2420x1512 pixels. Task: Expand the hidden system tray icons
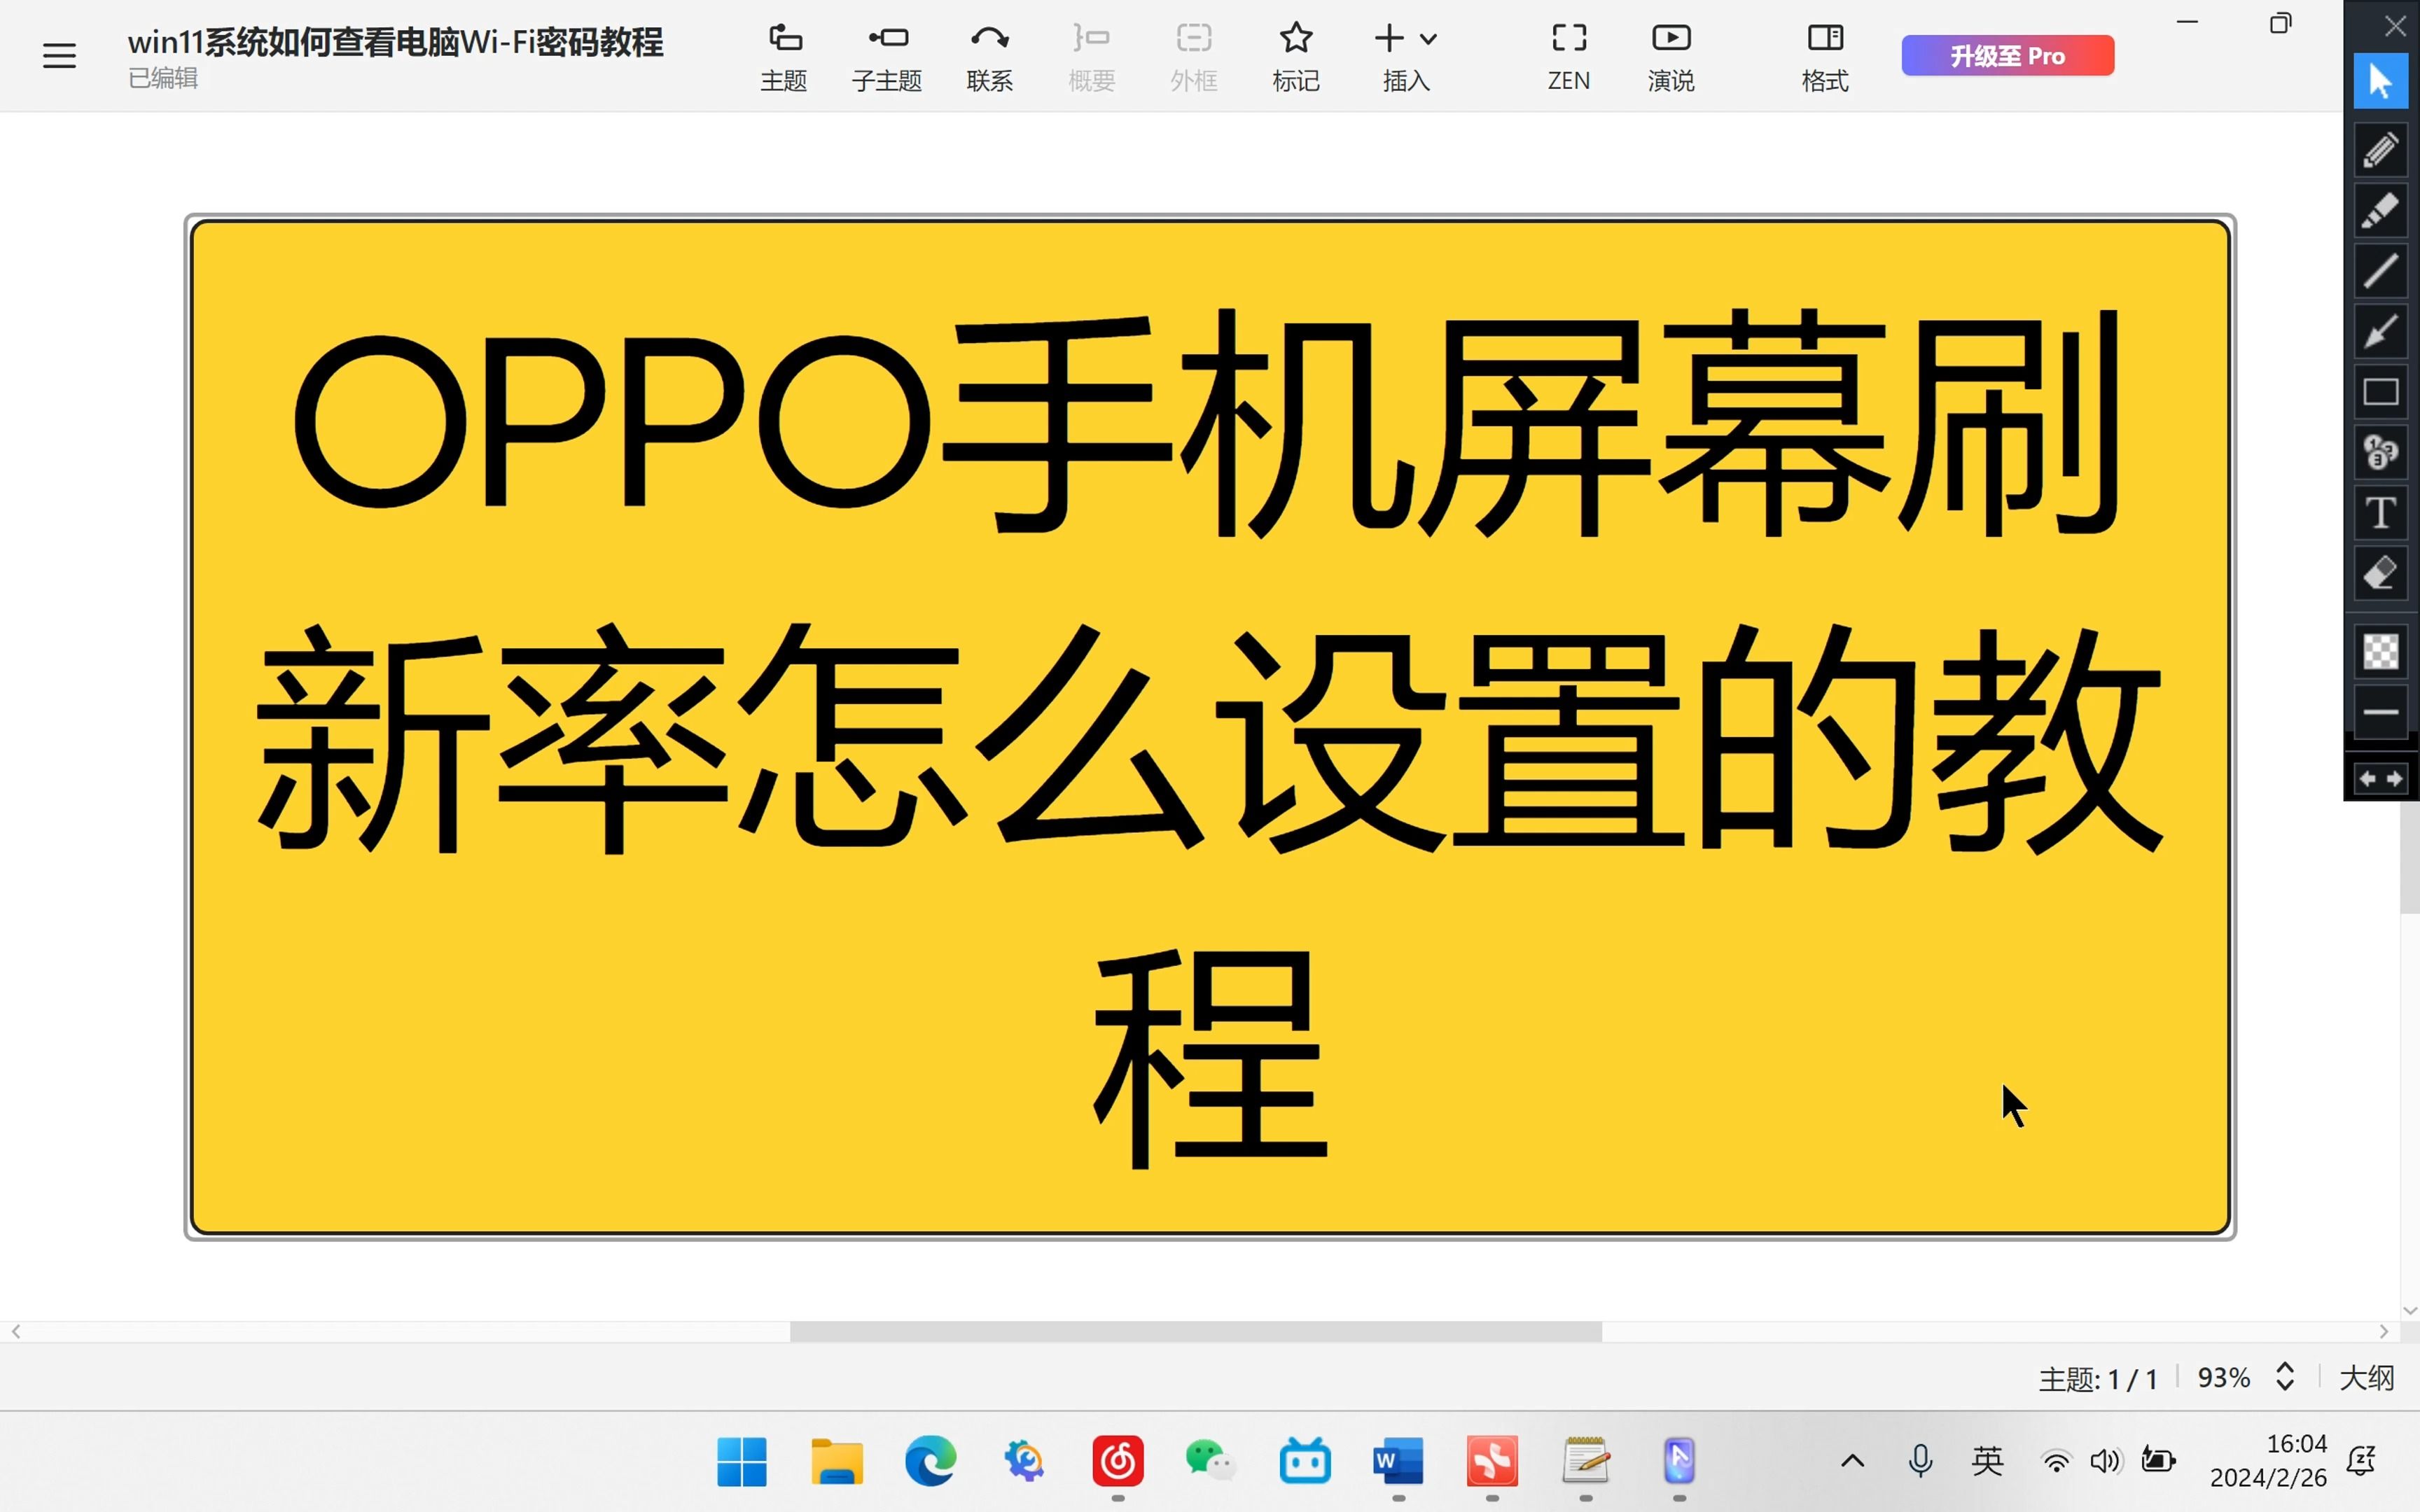click(x=1853, y=1461)
